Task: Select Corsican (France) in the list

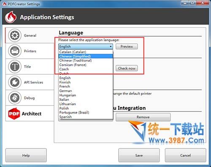Action: click(x=86, y=65)
